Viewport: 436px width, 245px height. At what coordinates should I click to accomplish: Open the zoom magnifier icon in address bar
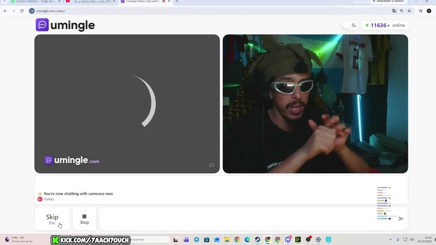pyautogui.click(x=402, y=11)
